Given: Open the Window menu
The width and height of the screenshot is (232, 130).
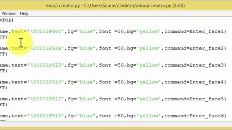Looking at the screenshot, I should click(x=9, y=13).
